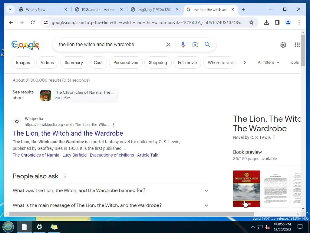Close the E2Guardian tab
Image resolution: width=310 pixels, height=233 pixels.
121,9
